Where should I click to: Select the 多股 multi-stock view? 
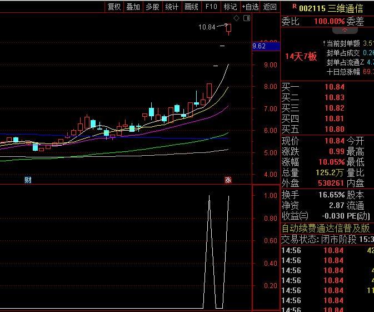152,7
